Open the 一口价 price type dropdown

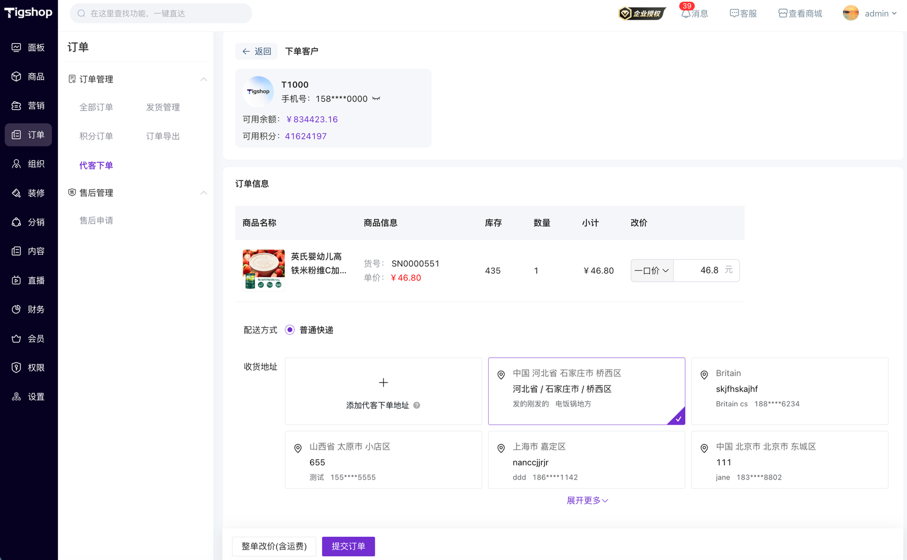(652, 270)
